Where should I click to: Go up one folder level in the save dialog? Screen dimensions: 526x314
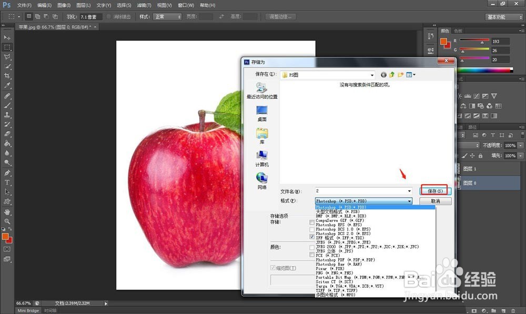coord(392,75)
